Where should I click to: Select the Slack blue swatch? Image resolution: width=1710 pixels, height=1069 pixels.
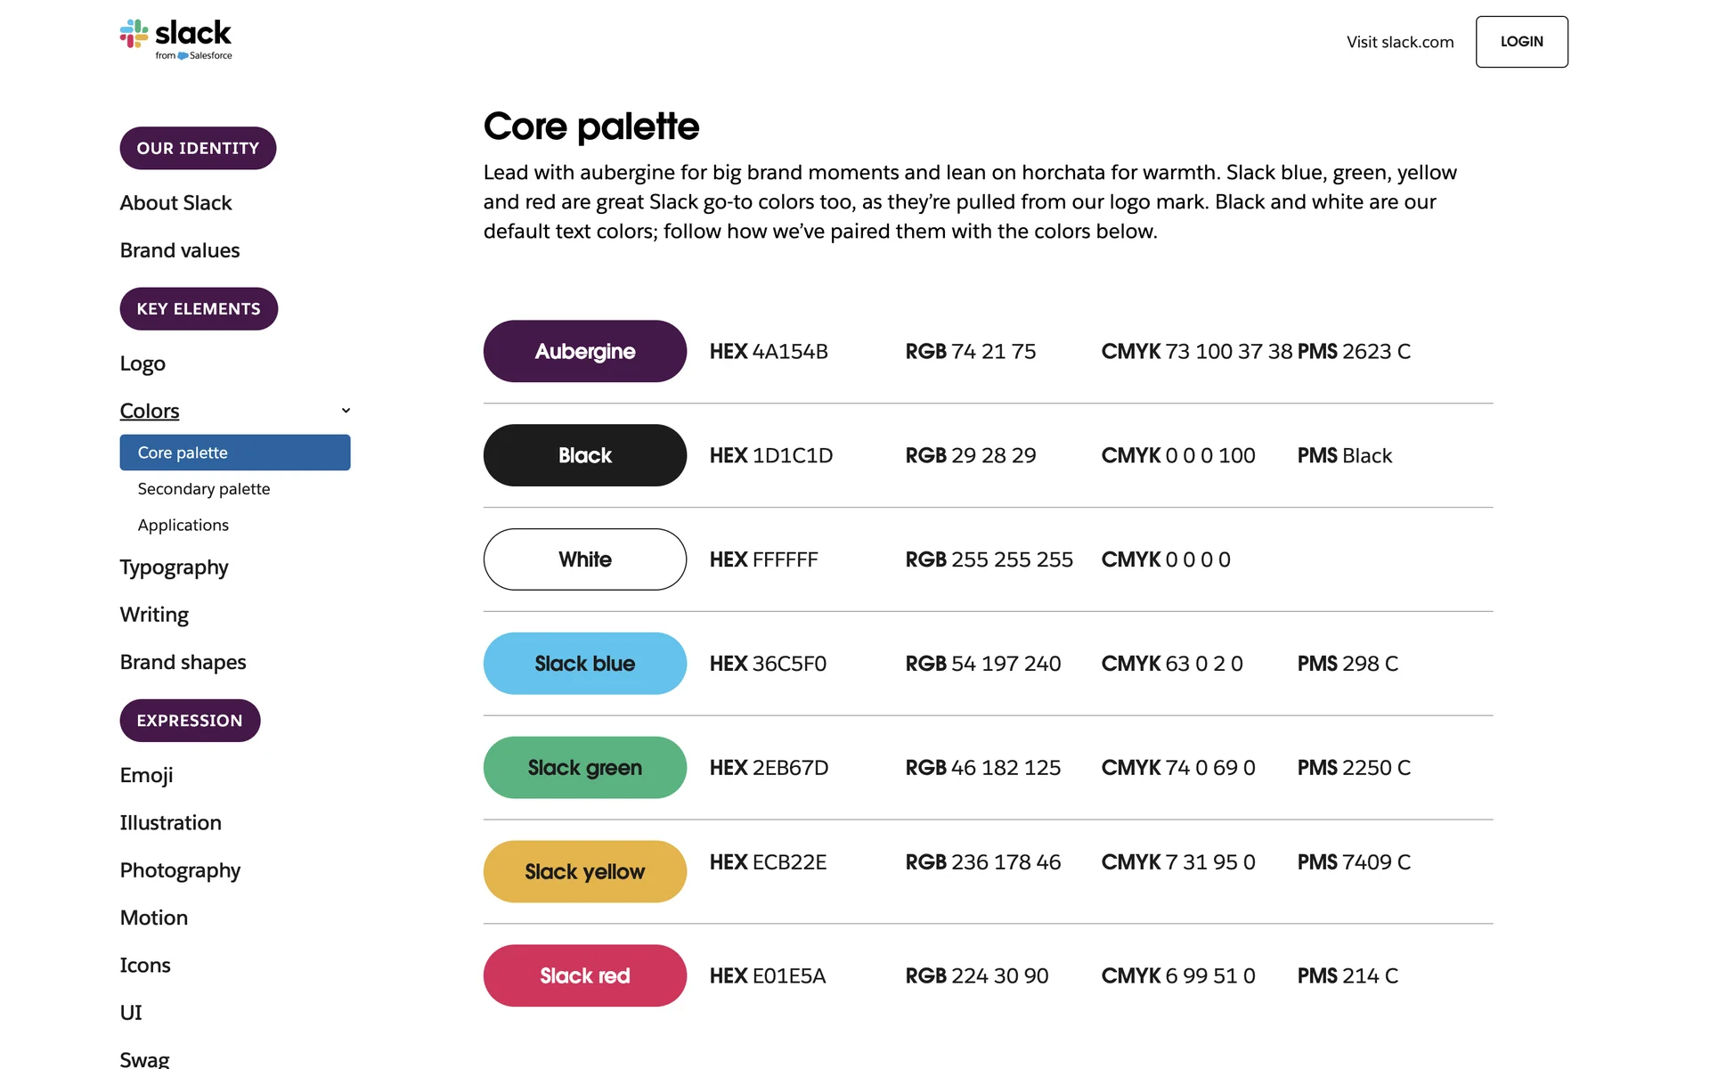585,664
